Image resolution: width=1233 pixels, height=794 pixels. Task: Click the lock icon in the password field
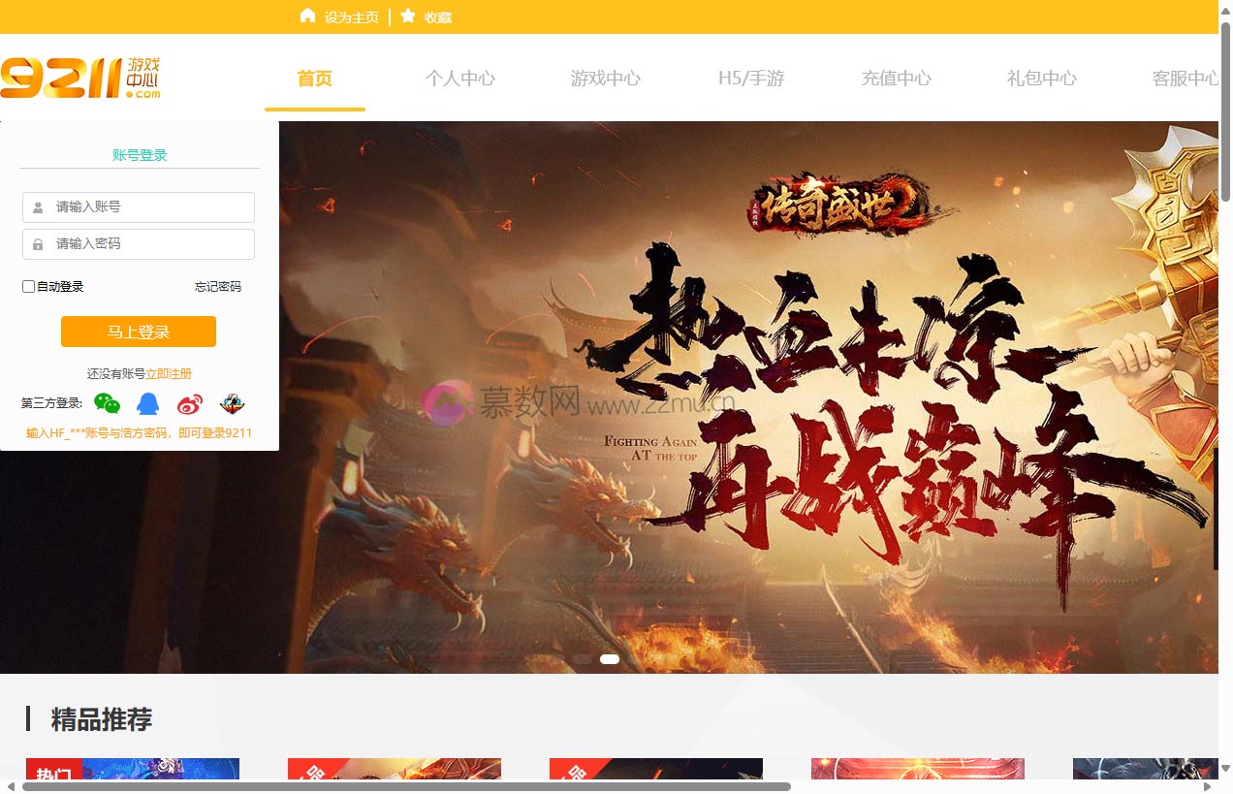[x=38, y=244]
